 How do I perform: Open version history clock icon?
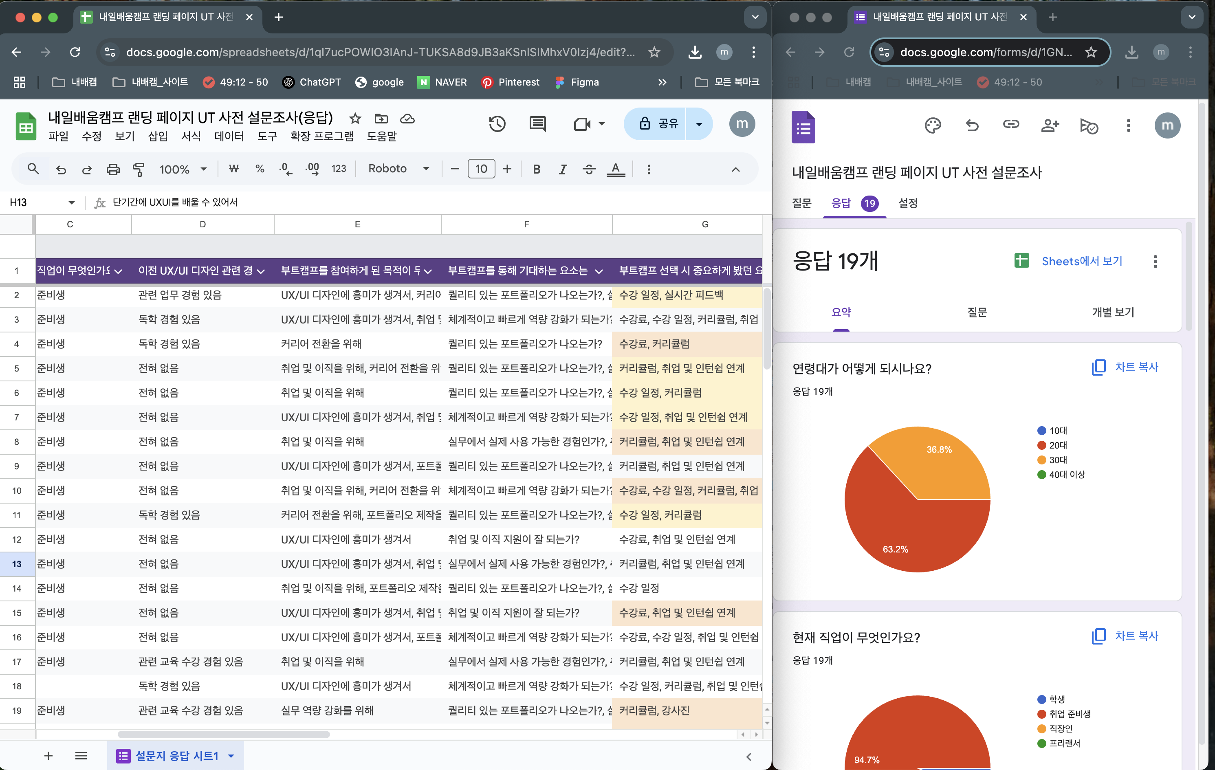point(497,123)
